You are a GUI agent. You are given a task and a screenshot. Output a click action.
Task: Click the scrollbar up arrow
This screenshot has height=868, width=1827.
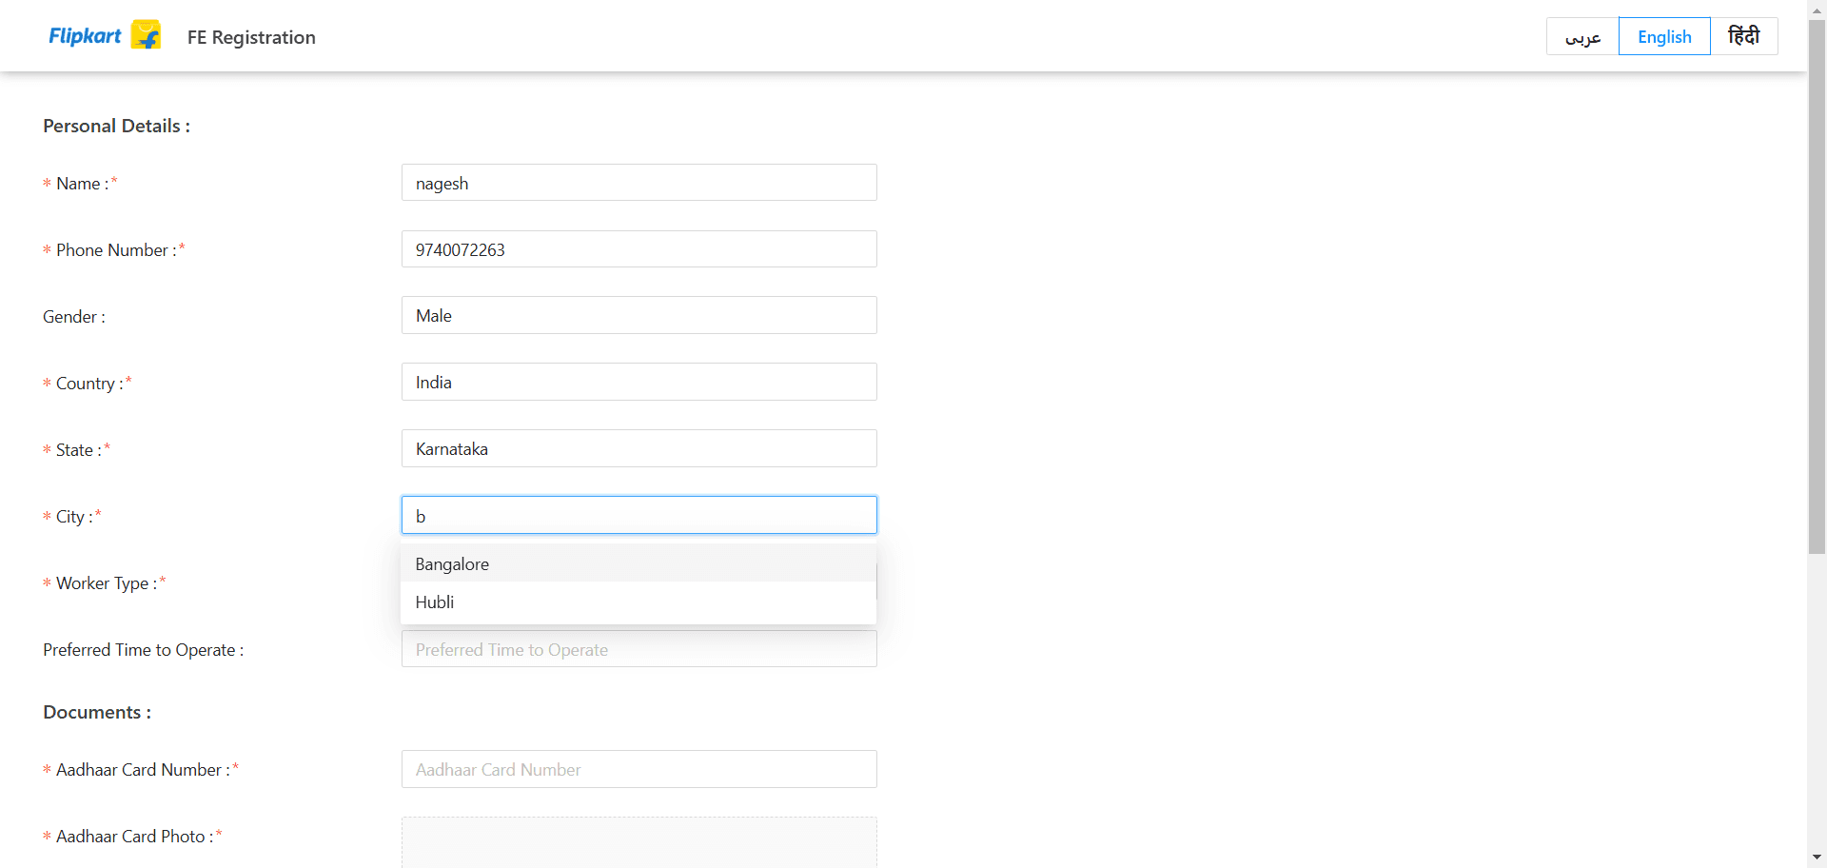1817,9
